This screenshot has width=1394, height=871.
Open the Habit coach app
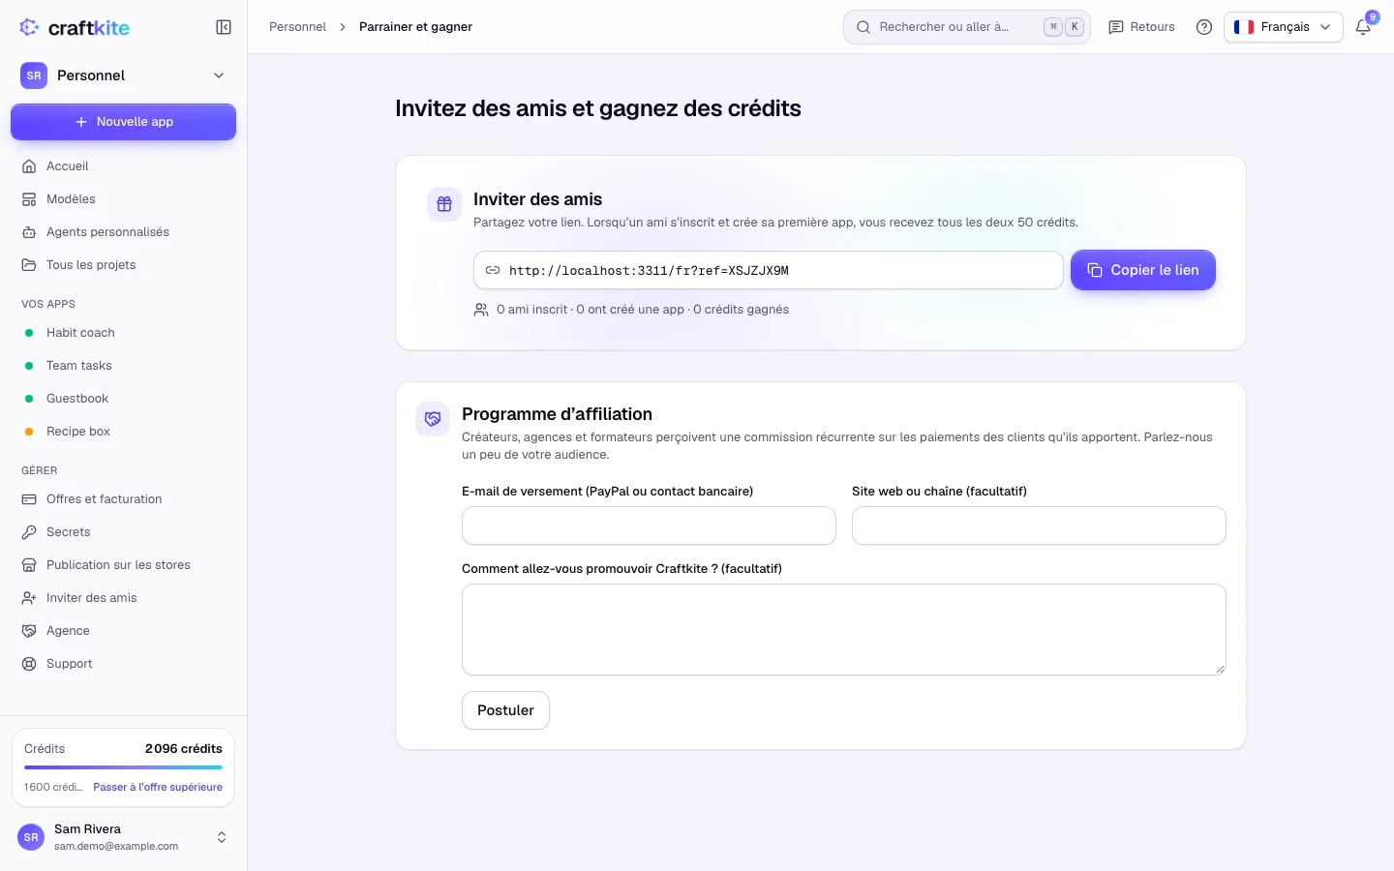pyautogui.click(x=124, y=333)
